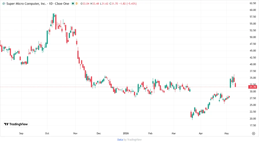Click the Dec date axis label
Image resolution: width=259 pixels, height=143 pixels.
(x=99, y=133)
